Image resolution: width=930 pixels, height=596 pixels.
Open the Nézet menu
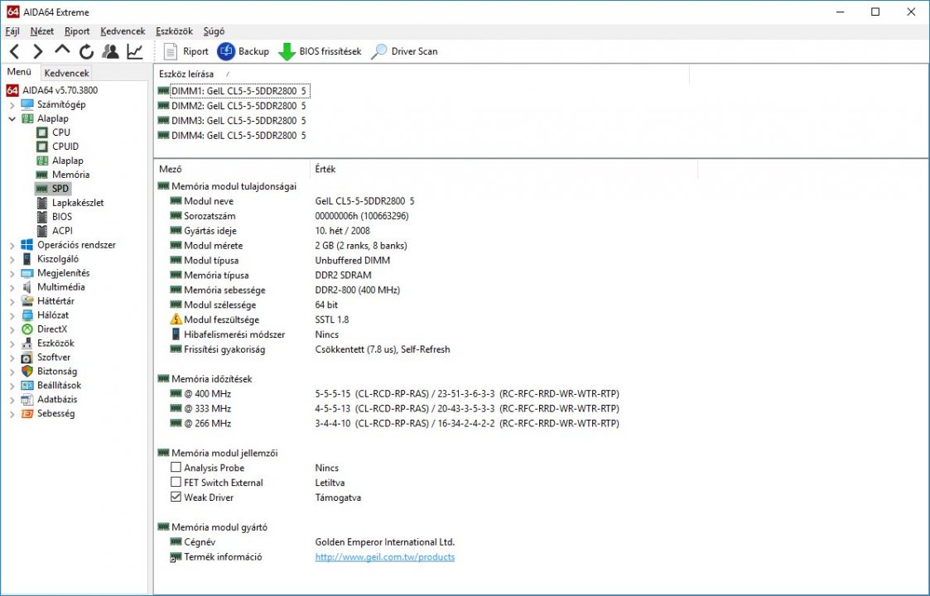[42, 31]
